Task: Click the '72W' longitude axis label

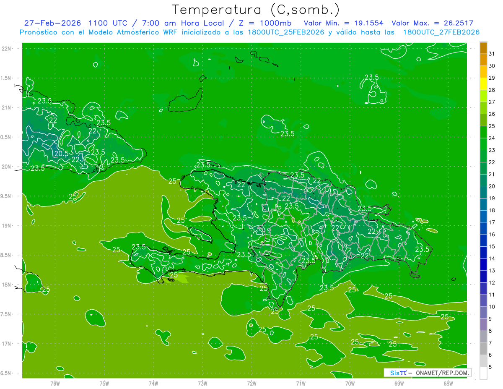Action: (252, 383)
